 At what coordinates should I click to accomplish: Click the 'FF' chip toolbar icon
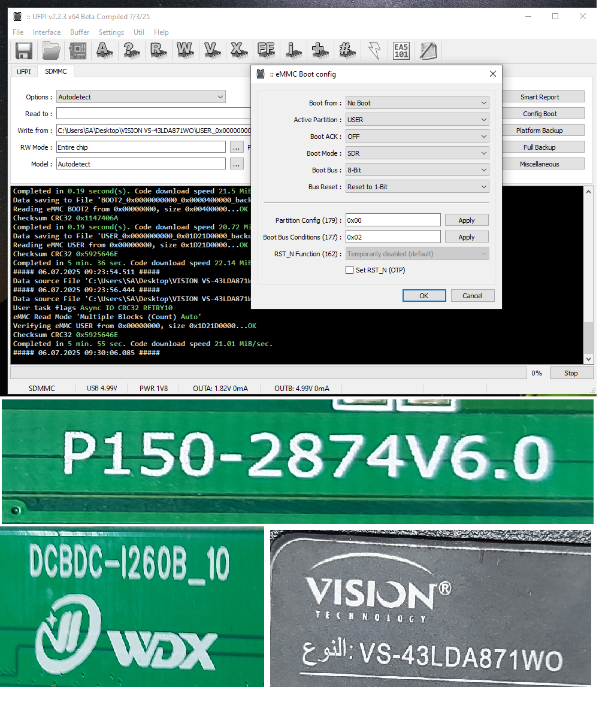click(266, 51)
